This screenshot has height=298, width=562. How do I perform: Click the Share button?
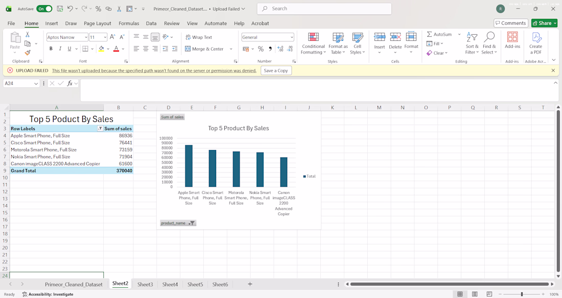click(x=545, y=23)
